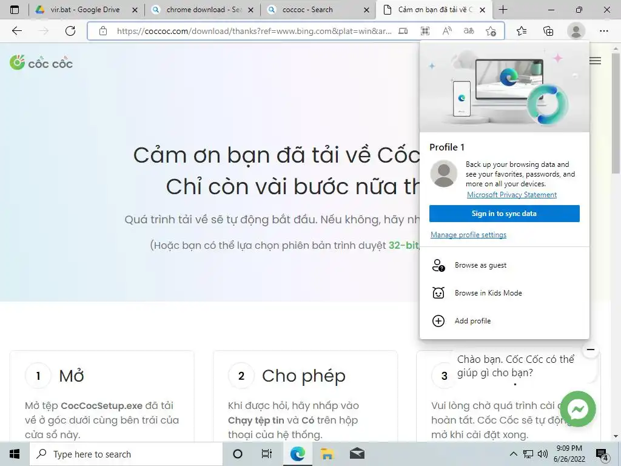This screenshot has height=466, width=621.
Task: Open the app available icon in address bar
Action: [403, 31]
